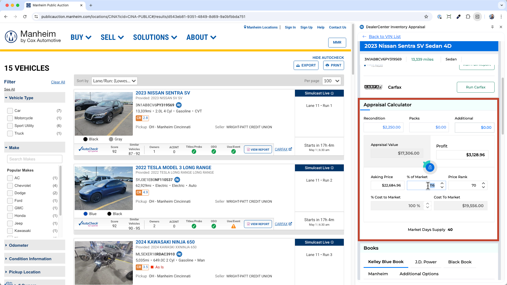The width and height of the screenshot is (507, 285).
Task: Open VIEW REPORT for the Nissan Sentra
Action: click(x=258, y=150)
